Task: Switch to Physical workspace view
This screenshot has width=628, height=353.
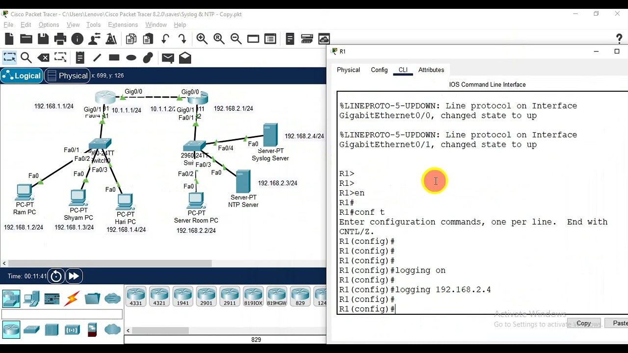Action: pyautogui.click(x=67, y=76)
